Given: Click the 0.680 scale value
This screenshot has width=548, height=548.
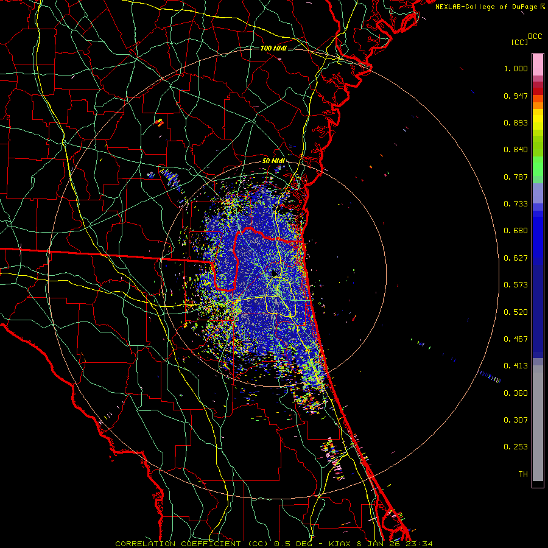Looking at the screenshot, I should point(516,231).
